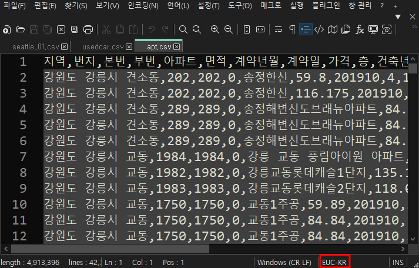Click the Folder as Workspace monitor icon
419x268 pixels.
(373, 29)
